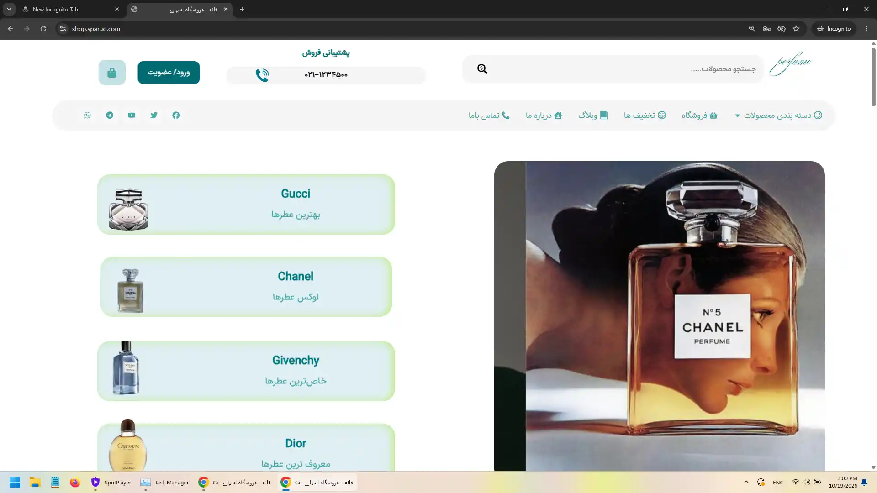Open a new browser tab
877x493 pixels.
point(242,9)
